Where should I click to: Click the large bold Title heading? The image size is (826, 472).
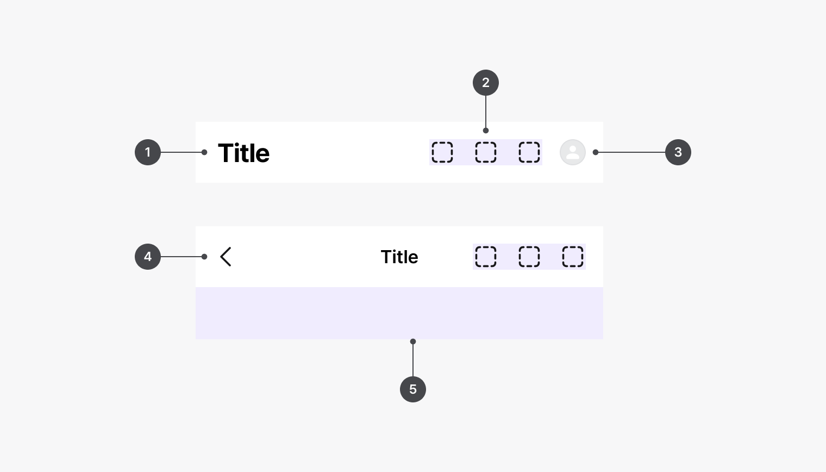pos(243,153)
